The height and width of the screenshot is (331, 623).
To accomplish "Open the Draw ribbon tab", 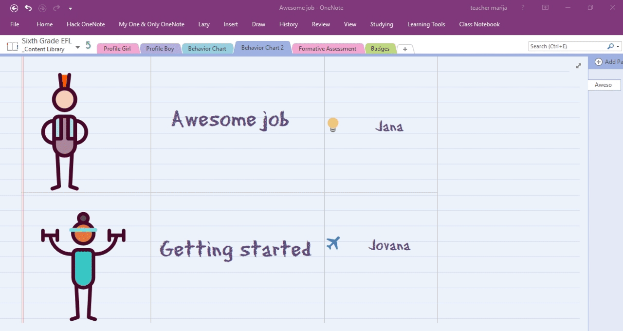I will coord(258,24).
